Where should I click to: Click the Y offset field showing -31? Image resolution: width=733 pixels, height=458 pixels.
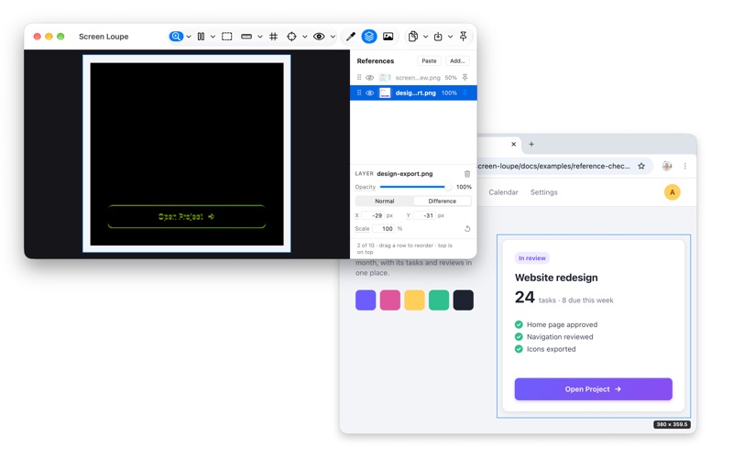(x=424, y=215)
